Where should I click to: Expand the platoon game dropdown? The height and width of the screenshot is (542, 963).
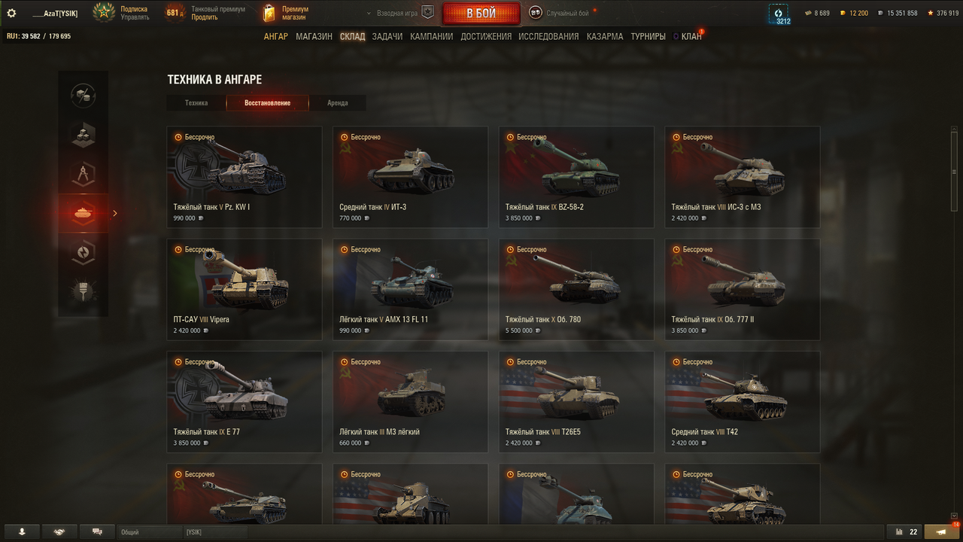399,13
